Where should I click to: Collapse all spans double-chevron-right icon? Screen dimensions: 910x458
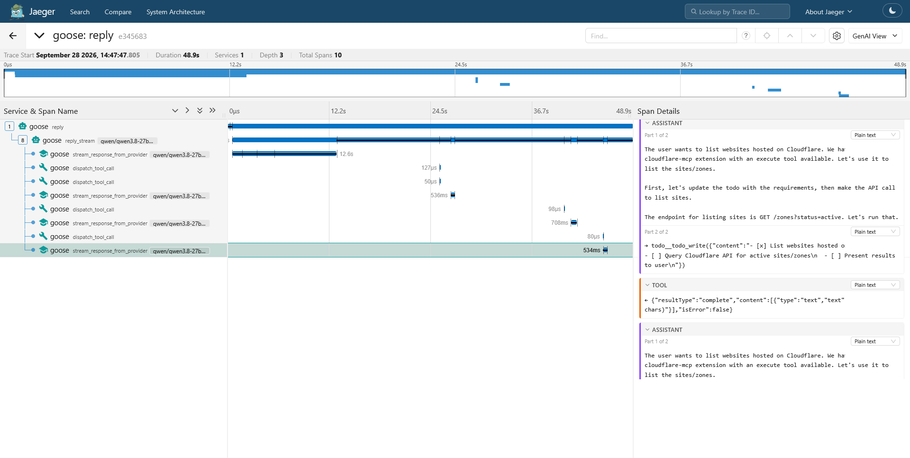[212, 110]
